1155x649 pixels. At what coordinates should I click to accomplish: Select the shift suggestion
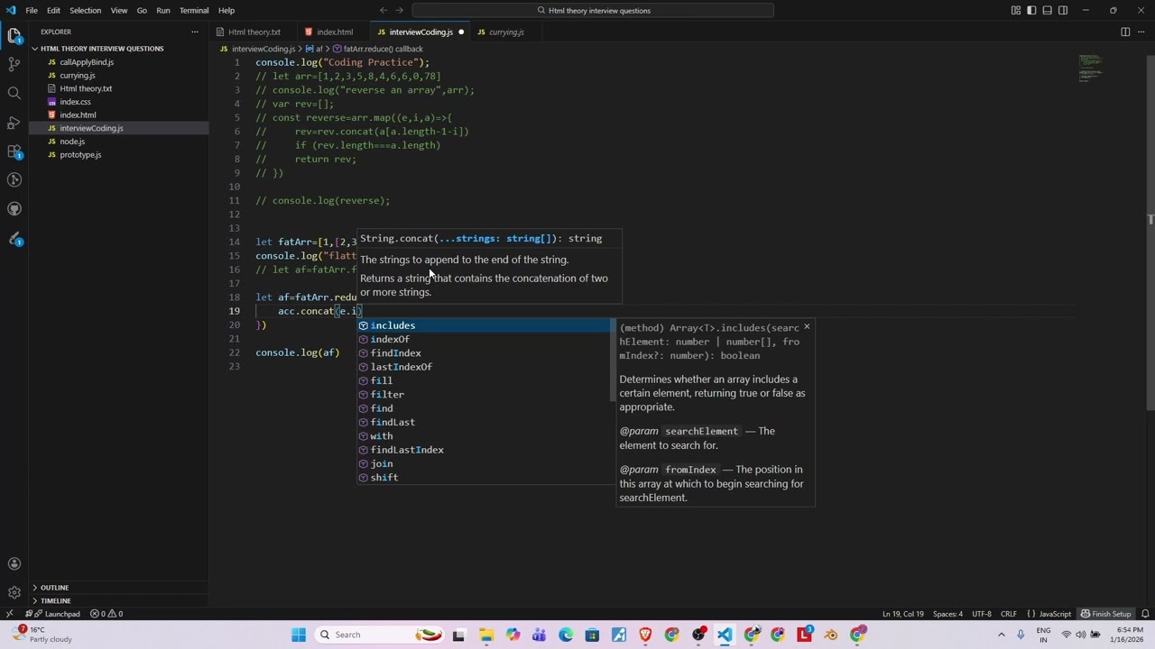pos(485,478)
